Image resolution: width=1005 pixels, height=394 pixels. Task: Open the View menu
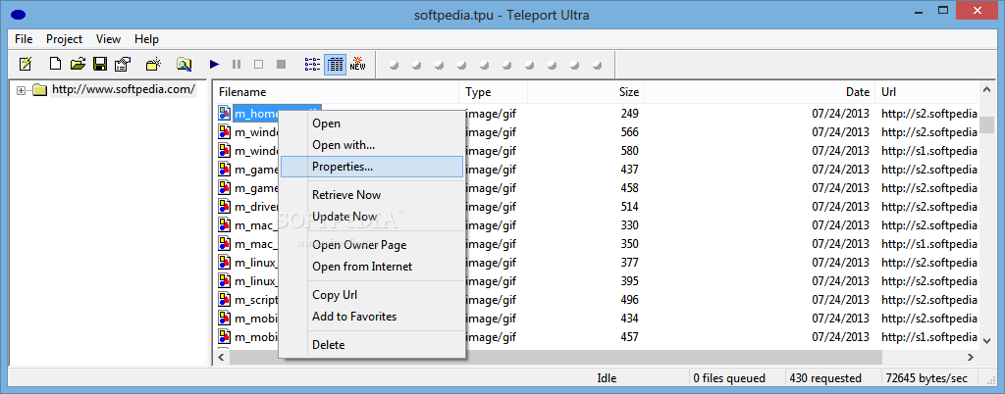tap(108, 39)
